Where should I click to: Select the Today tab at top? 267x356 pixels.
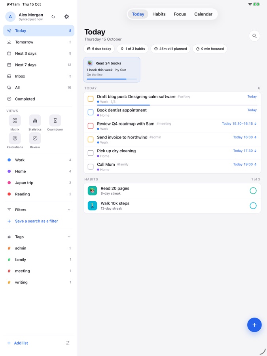(x=138, y=14)
